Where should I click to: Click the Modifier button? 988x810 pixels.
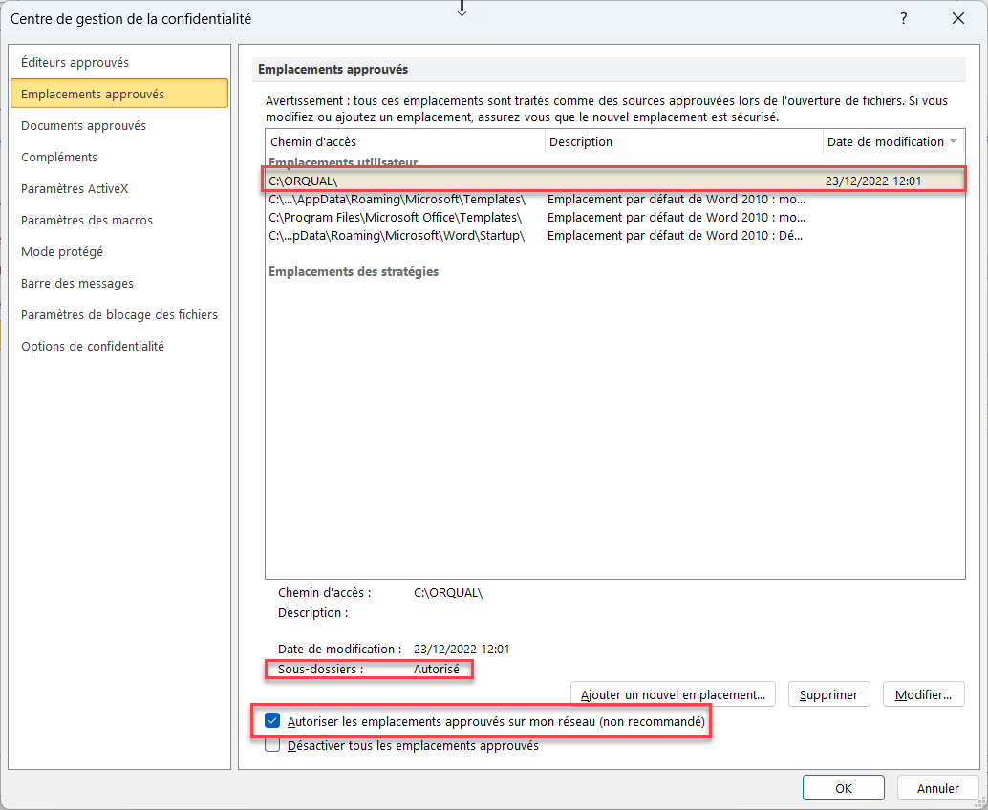pos(923,694)
